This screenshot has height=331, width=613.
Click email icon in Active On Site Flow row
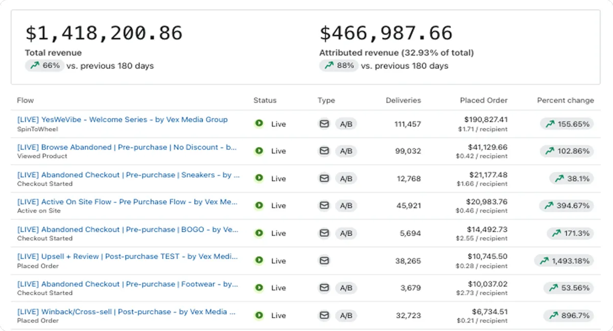tap(324, 206)
